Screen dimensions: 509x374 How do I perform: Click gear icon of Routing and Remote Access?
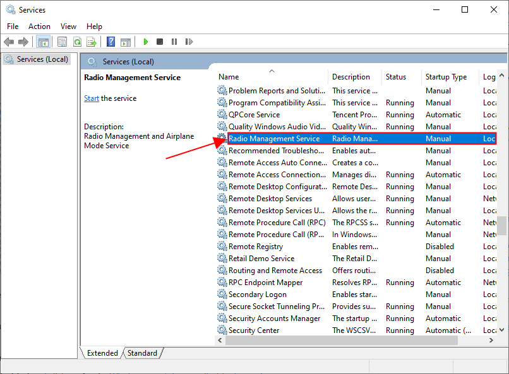click(222, 271)
